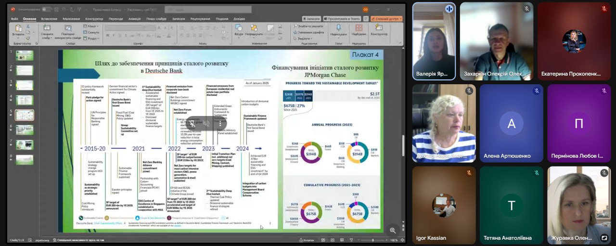Open the Переходи ribbon tab
Viewport: 616px width, 246px height.
115,19
